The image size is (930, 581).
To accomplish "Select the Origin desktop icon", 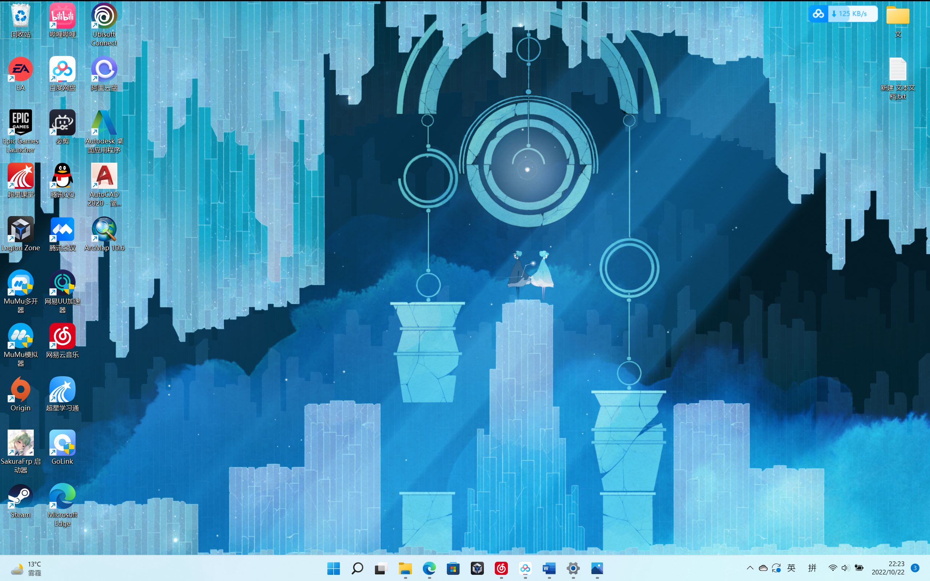I will click(21, 390).
